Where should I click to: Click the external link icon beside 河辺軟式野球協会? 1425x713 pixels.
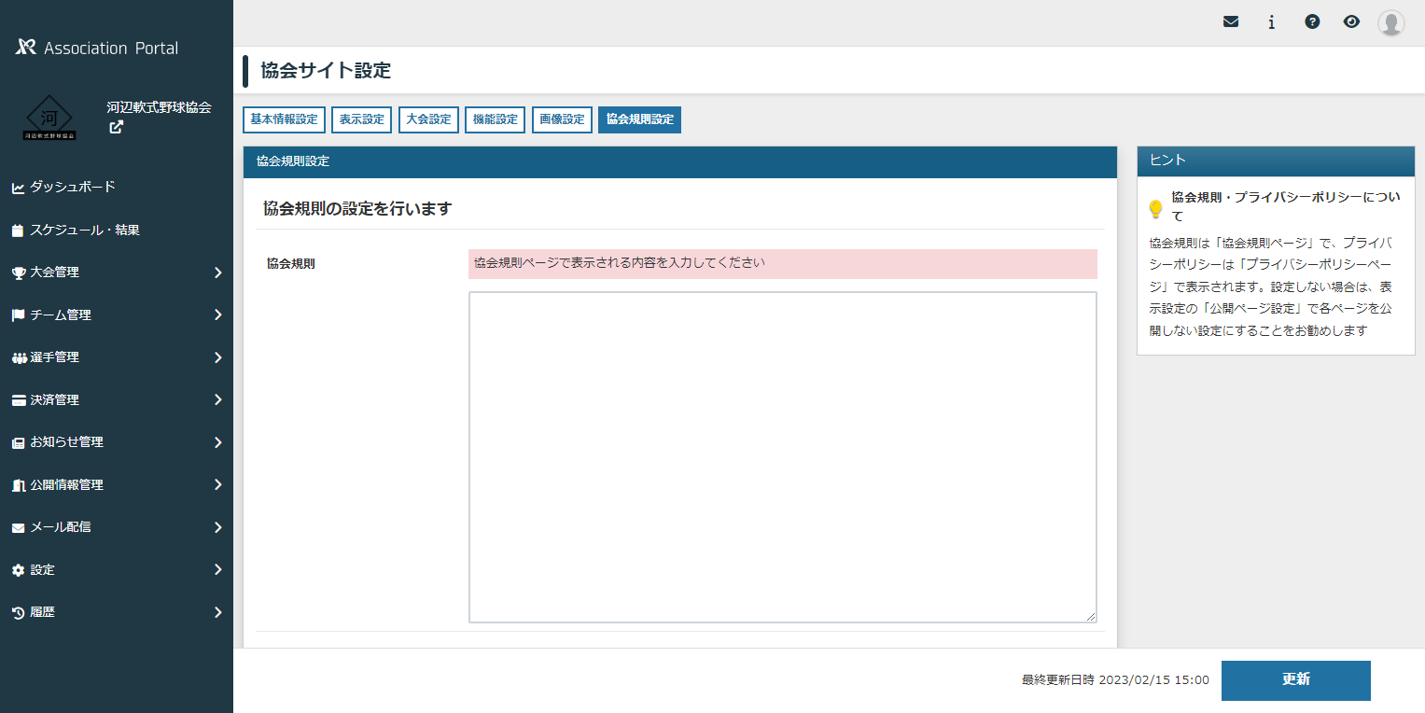coord(116,127)
